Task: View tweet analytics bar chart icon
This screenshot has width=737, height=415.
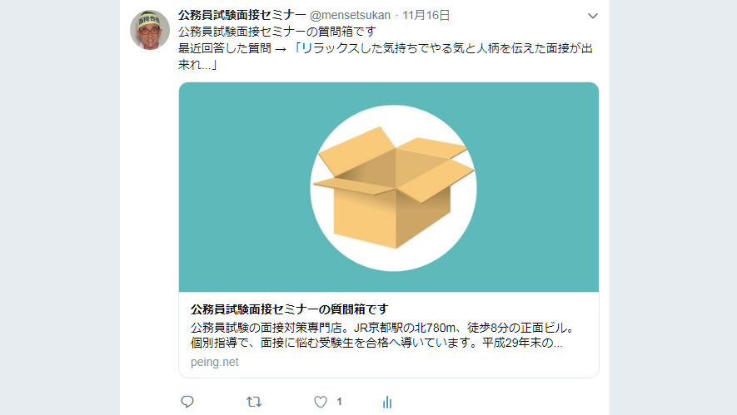Action: coord(387,403)
